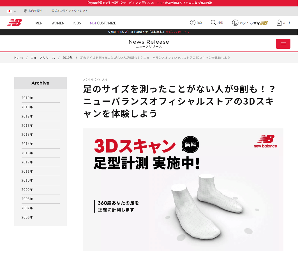Screen dimensions: 298x256
Task: Expand the country selector arrow
Action: (15, 11)
